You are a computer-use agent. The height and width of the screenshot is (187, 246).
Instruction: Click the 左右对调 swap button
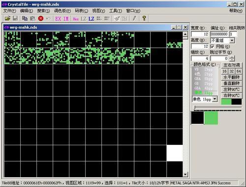click(x=231, y=65)
